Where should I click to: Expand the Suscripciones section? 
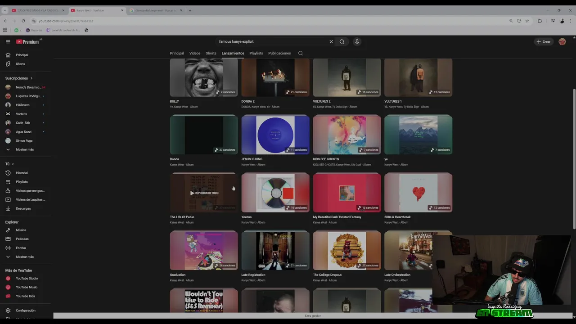click(x=19, y=78)
